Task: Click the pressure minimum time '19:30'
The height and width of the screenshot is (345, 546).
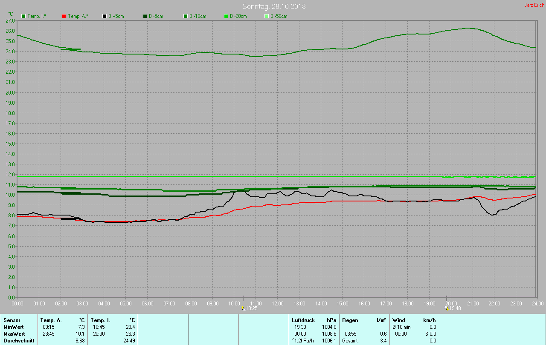Action: (300, 327)
